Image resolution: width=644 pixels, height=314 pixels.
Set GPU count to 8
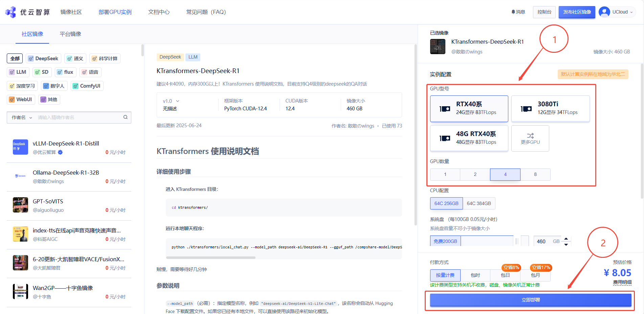pyautogui.click(x=535, y=175)
